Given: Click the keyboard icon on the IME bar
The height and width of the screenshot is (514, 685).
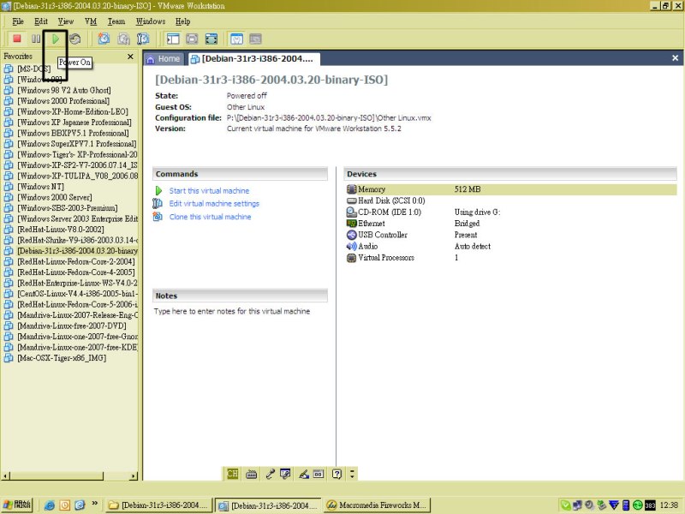Looking at the screenshot, I should click(251, 474).
